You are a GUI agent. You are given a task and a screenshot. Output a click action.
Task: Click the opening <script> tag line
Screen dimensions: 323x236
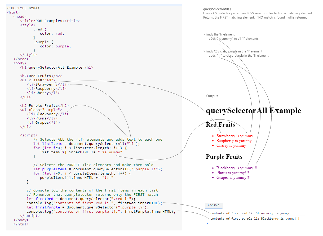pyautogui.click(x=29, y=135)
